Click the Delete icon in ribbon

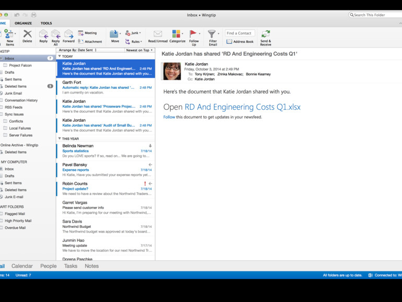coord(28,34)
